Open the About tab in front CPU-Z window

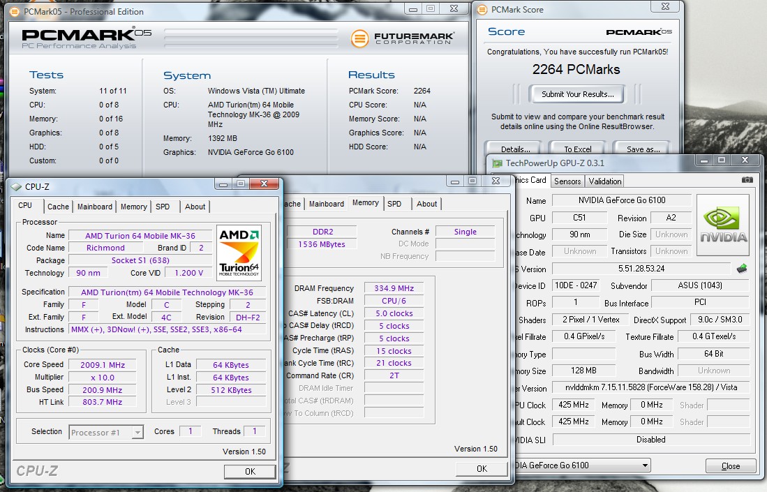(x=195, y=207)
